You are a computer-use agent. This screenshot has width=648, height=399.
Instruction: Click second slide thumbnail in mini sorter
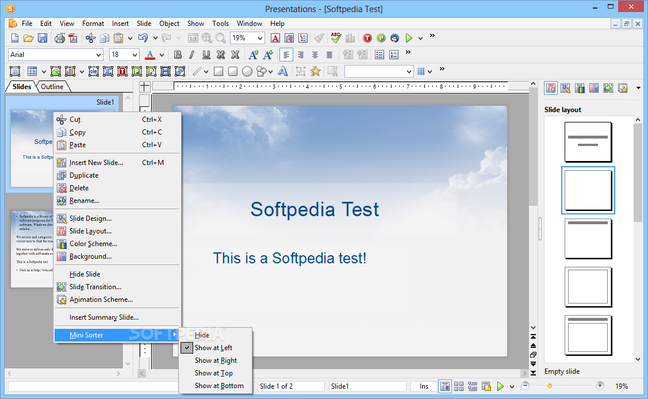32,248
